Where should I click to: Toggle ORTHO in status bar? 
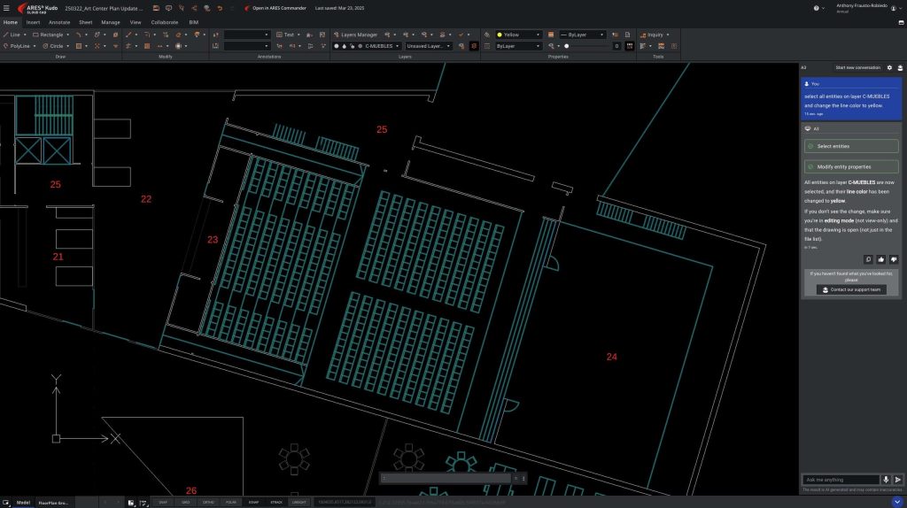pos(208,502)
